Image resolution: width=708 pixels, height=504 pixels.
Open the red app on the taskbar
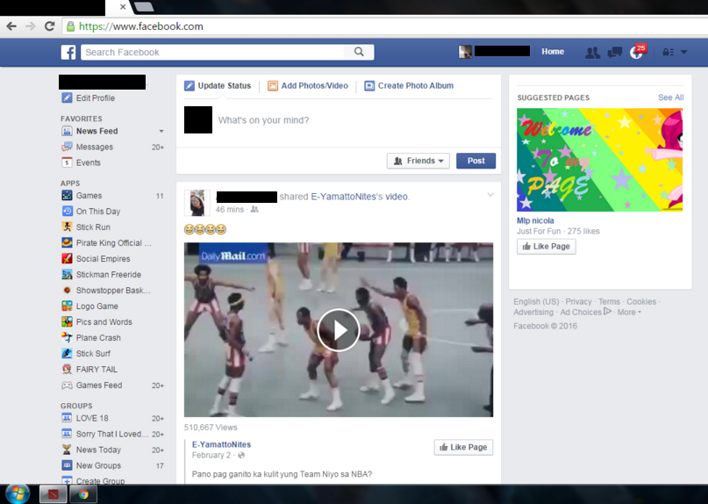click(x=54, y=494)
